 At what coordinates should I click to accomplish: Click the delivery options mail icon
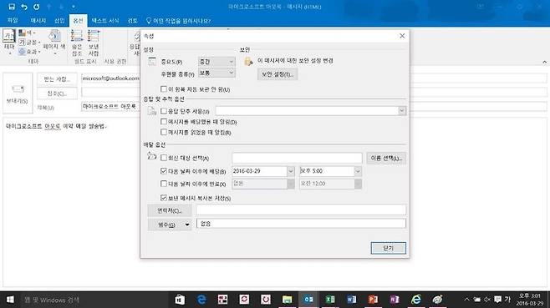click(x=152, y=156)
